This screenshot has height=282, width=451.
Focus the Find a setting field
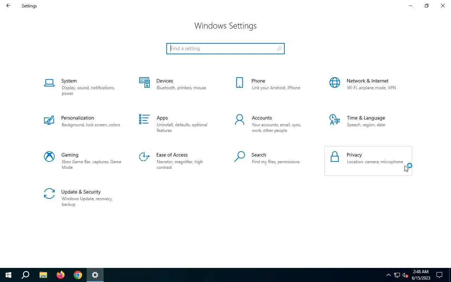[225, 49]
